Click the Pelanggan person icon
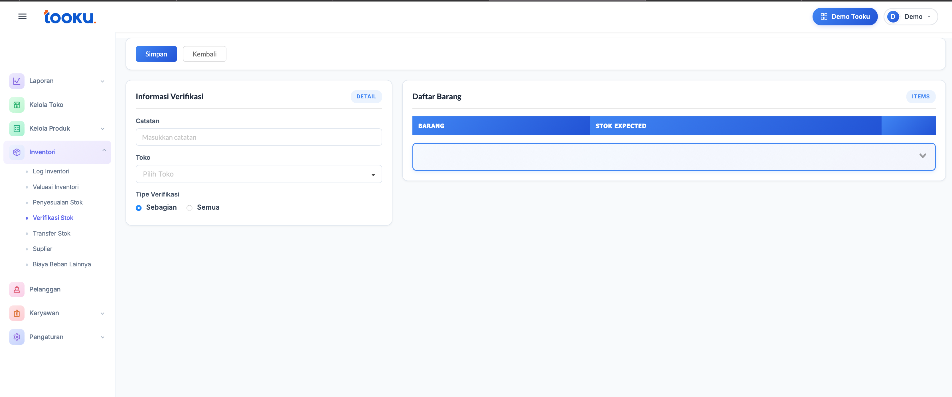The image size is (952, 397). coord(17,289)
